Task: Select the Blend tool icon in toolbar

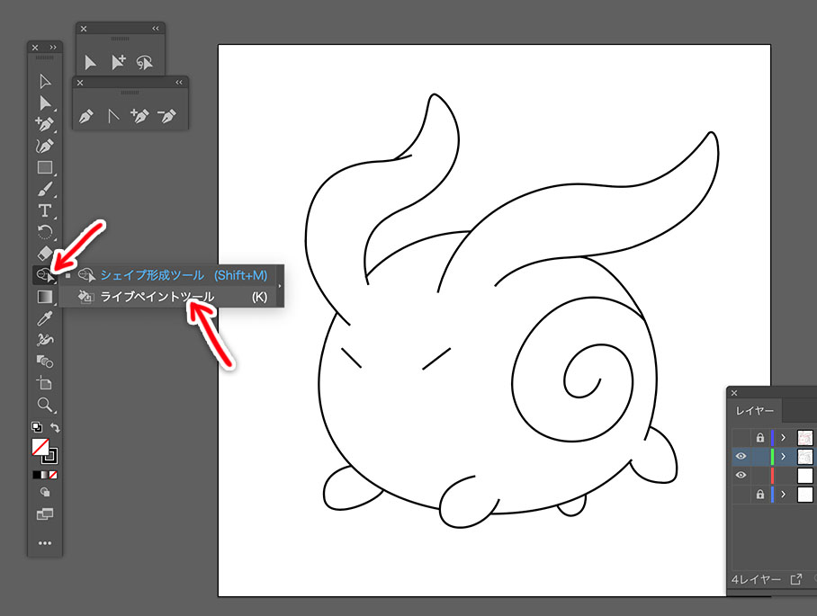Action: 45,361
